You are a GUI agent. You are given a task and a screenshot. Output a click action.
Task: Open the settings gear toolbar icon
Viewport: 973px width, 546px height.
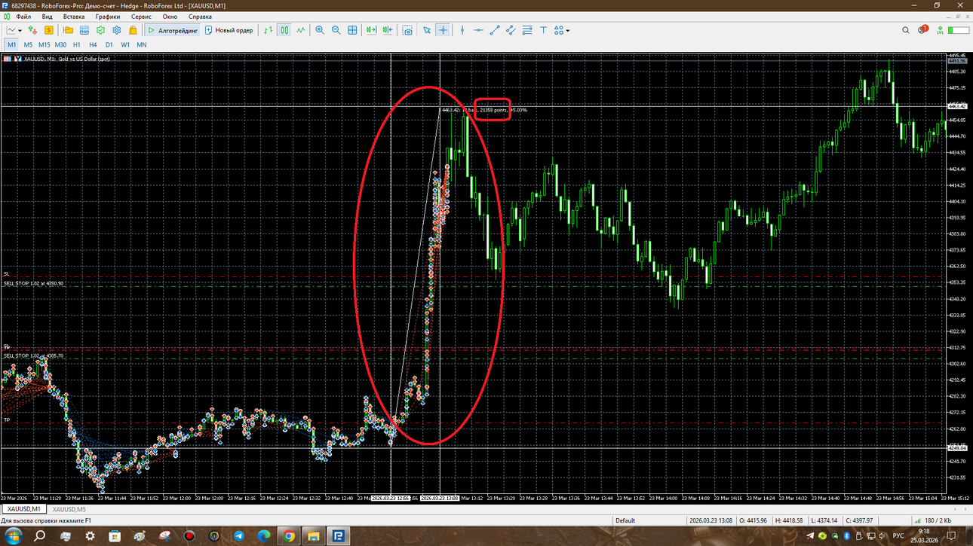(117, 30)
